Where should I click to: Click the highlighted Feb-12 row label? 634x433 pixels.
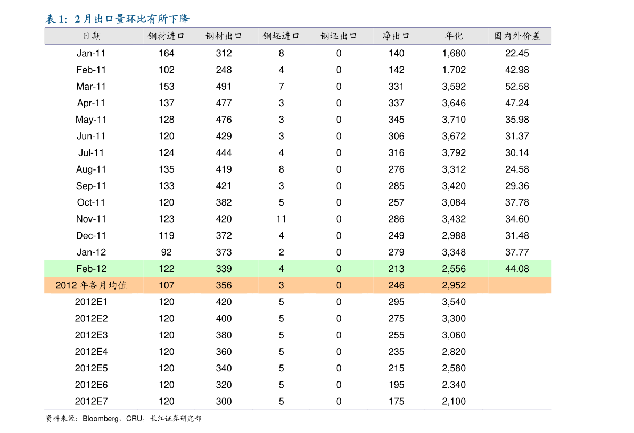(91, 269)
